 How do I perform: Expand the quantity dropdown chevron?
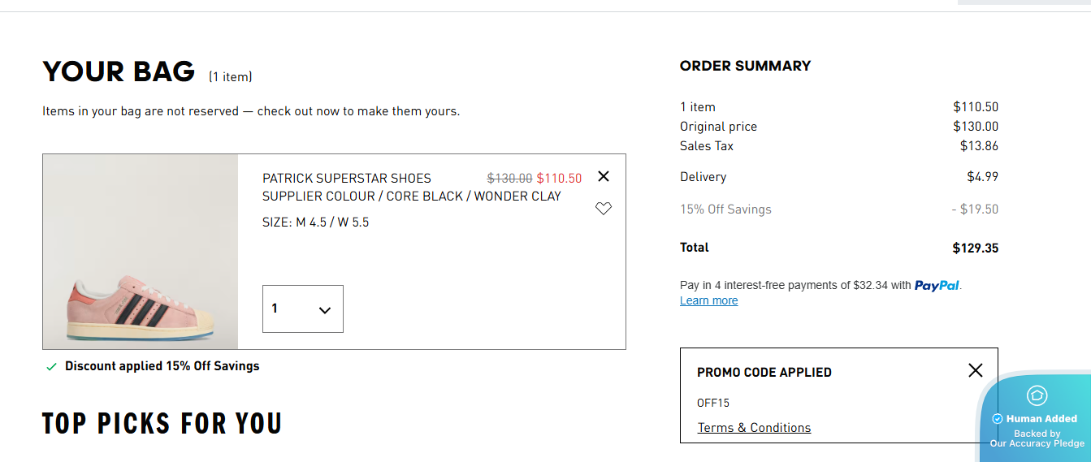click(x=325, y=310)
